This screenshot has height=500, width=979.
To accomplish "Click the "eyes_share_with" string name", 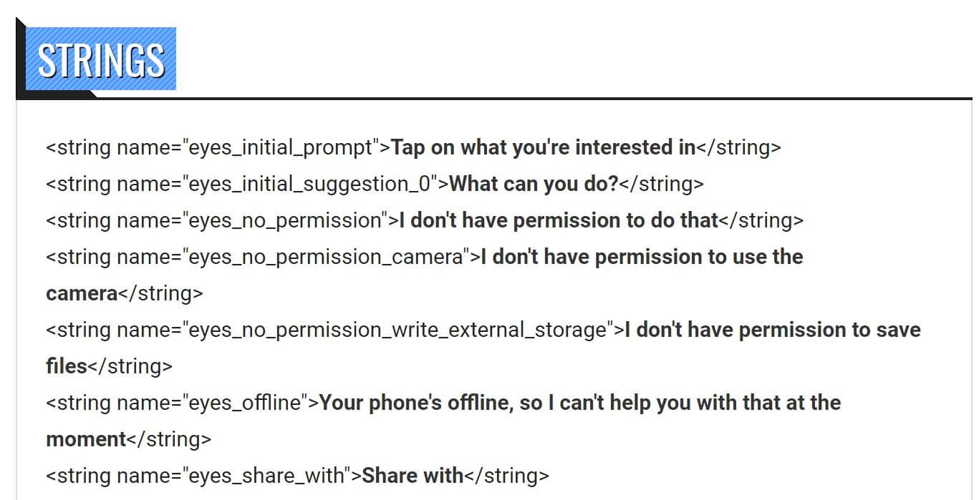I will click(266, 476).
